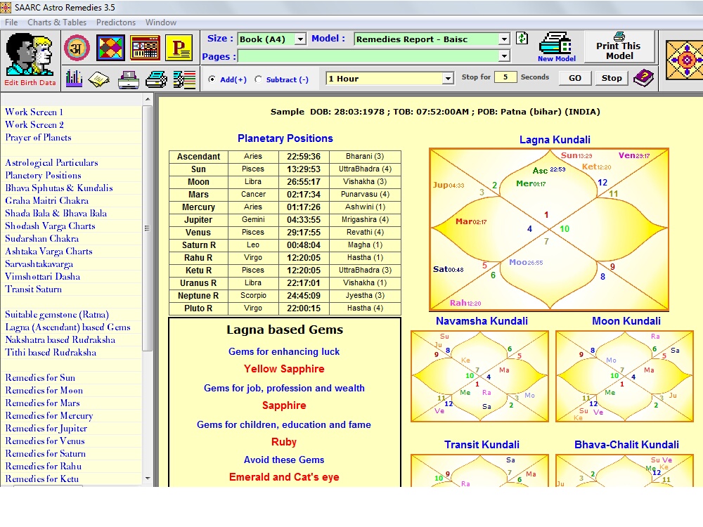
Task: Select Vimshottari Dasha
Action: pyautogui.click(x=43, y=276)
